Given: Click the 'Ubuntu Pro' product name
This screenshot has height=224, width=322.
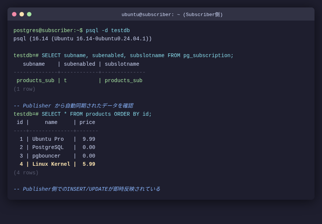Looking at the screenshot, I should click(48, 139).
